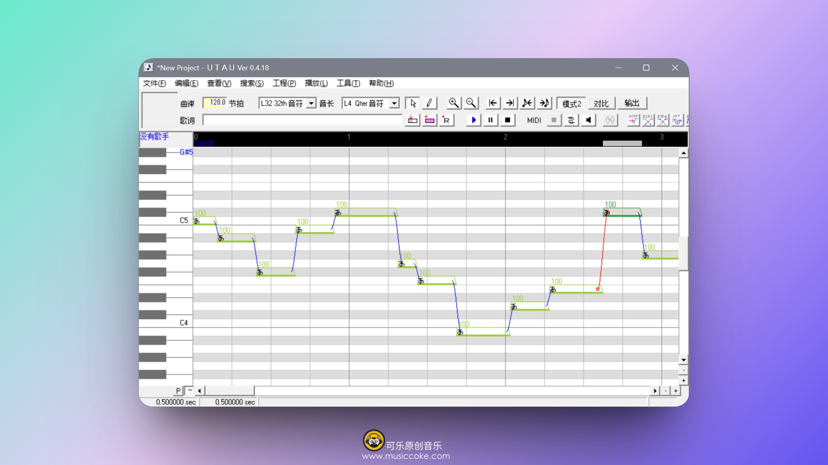The image size is (828, 465).
Task: Open the 工程(P) menu
Action: click(284, 83)
